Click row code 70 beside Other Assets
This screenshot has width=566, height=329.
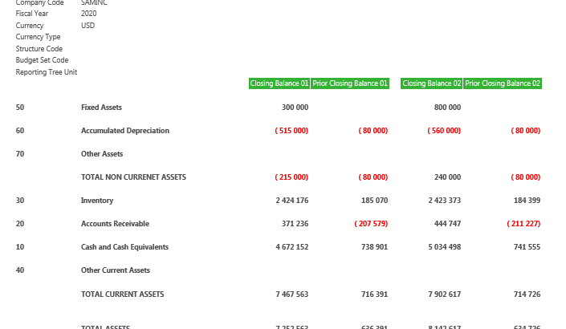pyautogui.click(x=20, y=154)
